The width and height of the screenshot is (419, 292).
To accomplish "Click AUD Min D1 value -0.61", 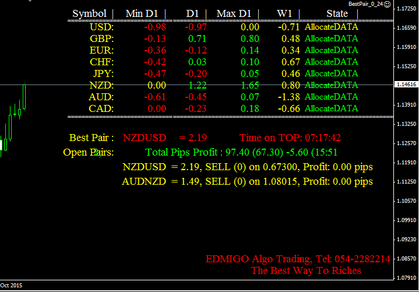I will pos(155,97).
